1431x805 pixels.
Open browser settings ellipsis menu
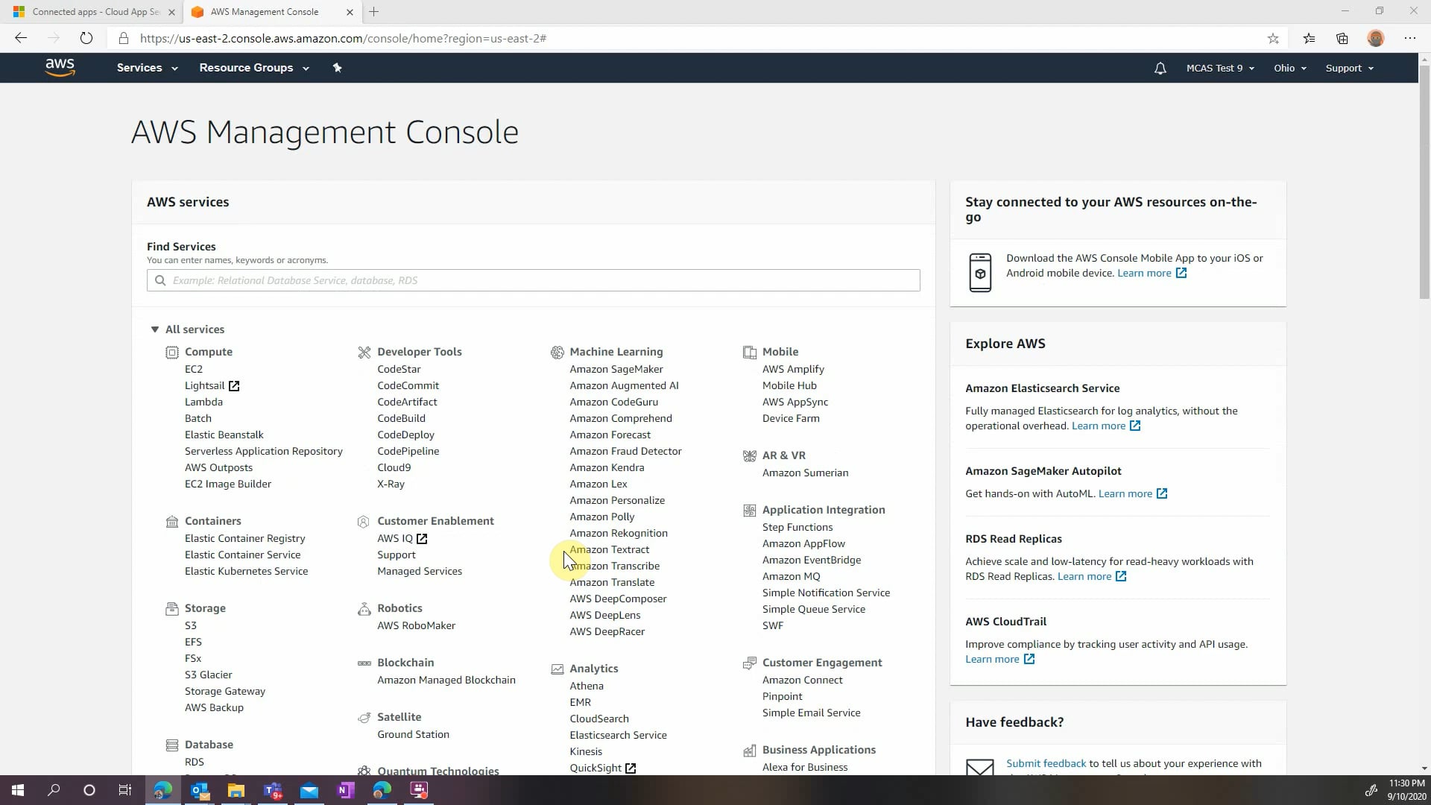coord(1409,39)
